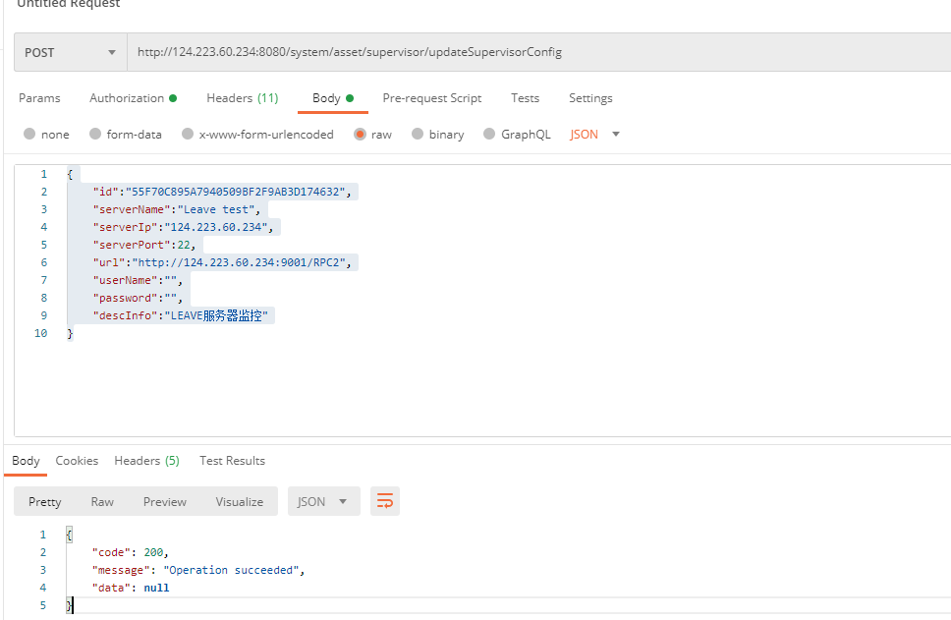Switch to the Params tab

click(x=39, y=98)
